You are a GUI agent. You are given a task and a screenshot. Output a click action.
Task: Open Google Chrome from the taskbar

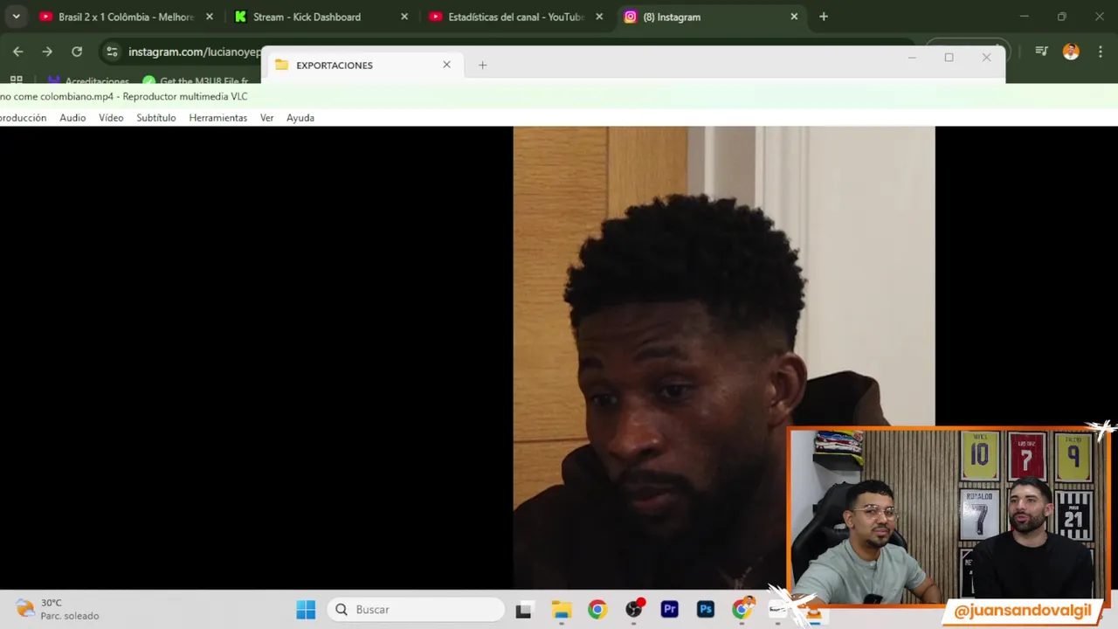click(x=597, y=610)
